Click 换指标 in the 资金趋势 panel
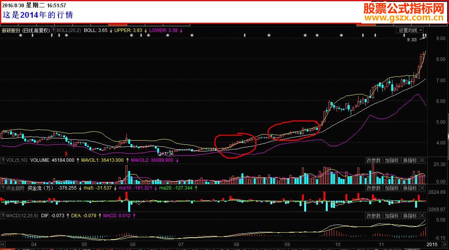 pyautogui.click(x=410, y=188)
